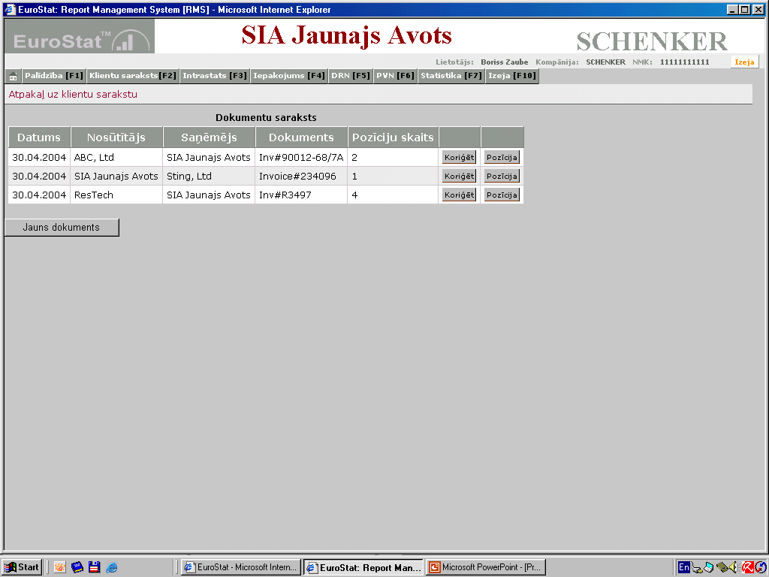Select the ResTech sender cell
Image resolution: width=769 pixels, height=577 pixels.
coord(116,195)
